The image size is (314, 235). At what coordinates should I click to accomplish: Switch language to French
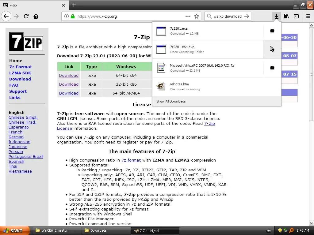(x=15, y=132)
